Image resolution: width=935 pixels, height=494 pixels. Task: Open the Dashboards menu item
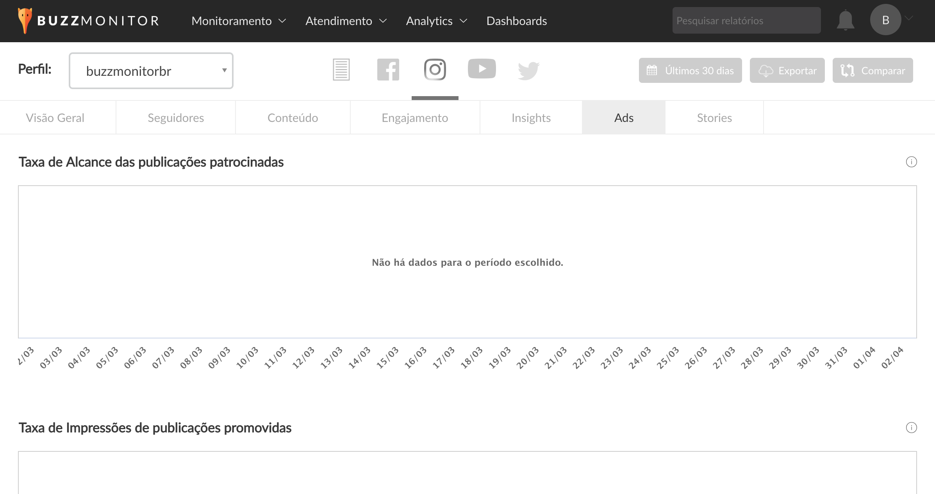coord(516,21)
